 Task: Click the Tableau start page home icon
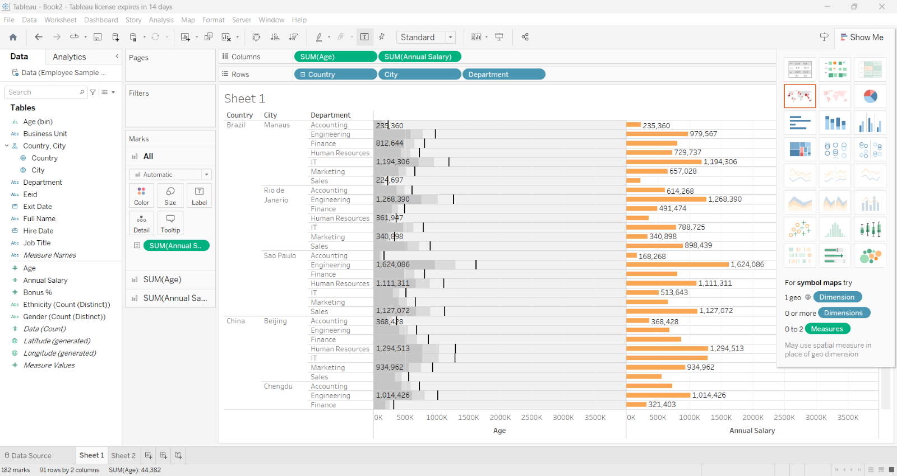13,37
